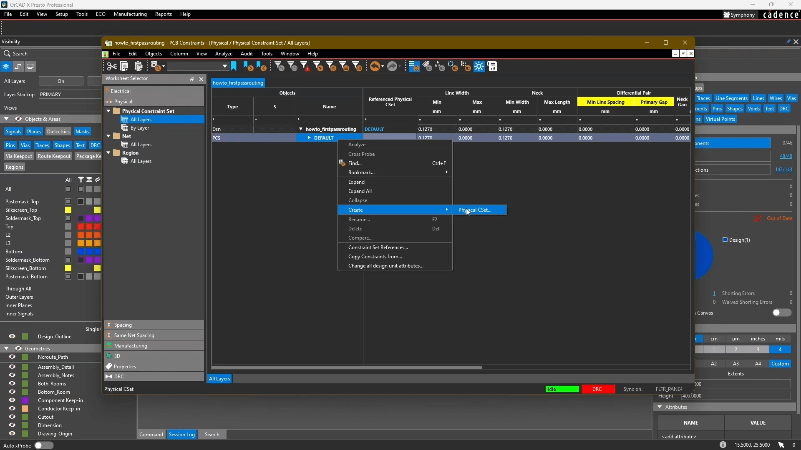Go to next bookmark icon
This screenshot has height=450, width=801.
[248, 66]
